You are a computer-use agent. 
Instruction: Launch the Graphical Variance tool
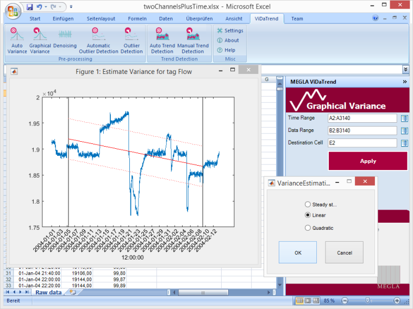coord(40,41)
